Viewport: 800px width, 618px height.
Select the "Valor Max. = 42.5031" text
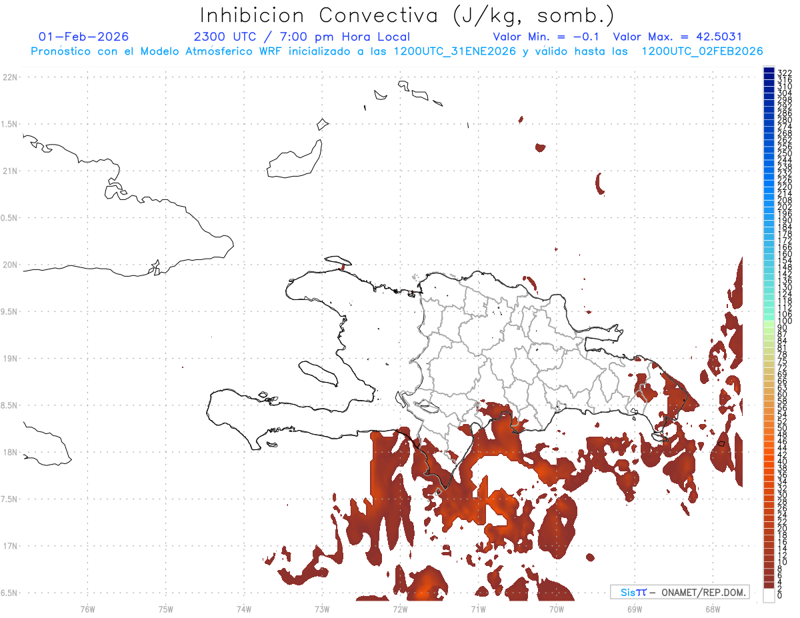(x=677, y=37)
